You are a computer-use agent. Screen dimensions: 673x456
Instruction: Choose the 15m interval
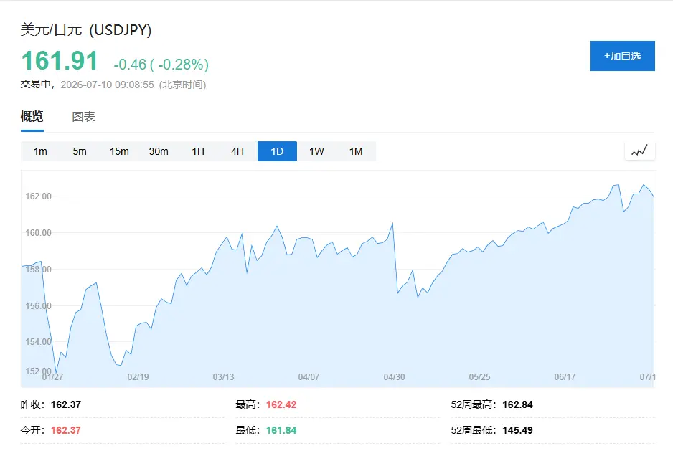point(119,151)
